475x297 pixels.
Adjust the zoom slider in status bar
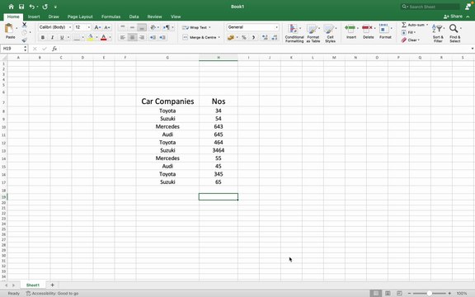coord(430,294)
